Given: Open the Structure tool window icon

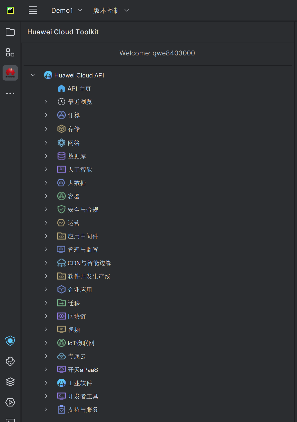Looking at the screenshot, I should (10, 52).
